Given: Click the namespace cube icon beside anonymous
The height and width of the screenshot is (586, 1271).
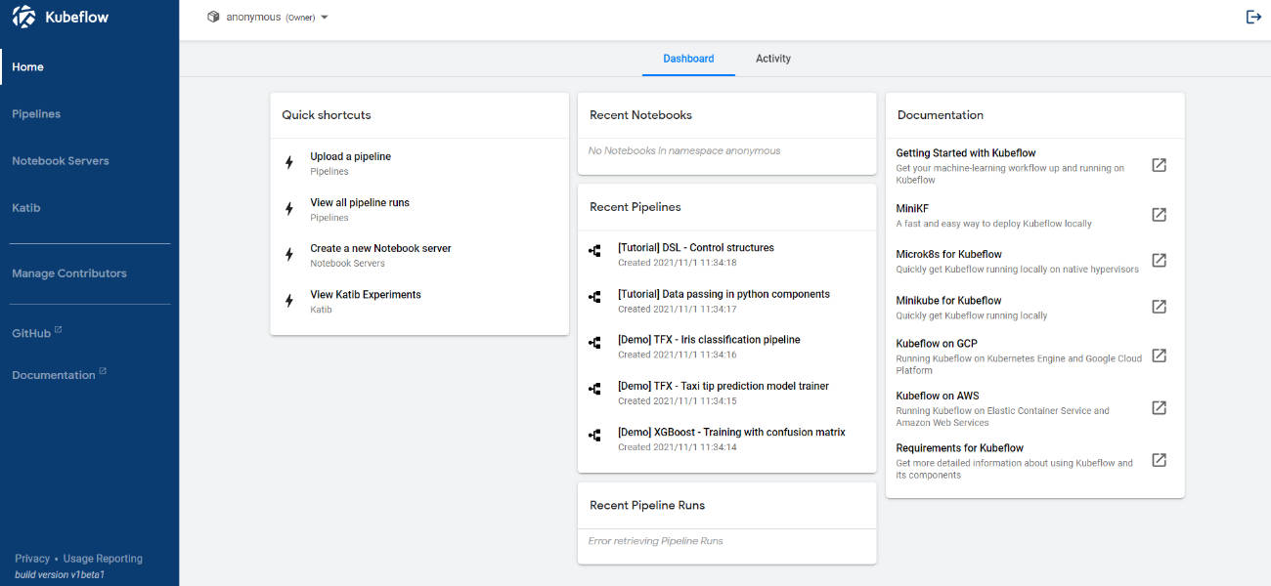Looking at the screenshot, I should pos(213,17).
